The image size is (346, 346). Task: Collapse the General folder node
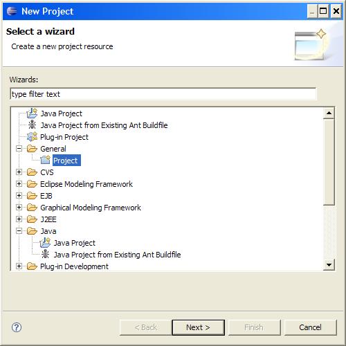pos(19,149)
